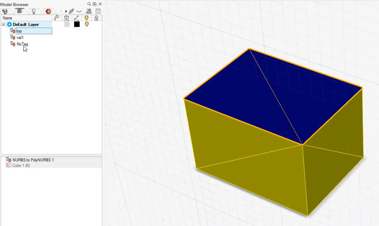This screenshot has width=379, height=226.
Task: Switch to the Layers tab
Action: [x=19, y=11]
